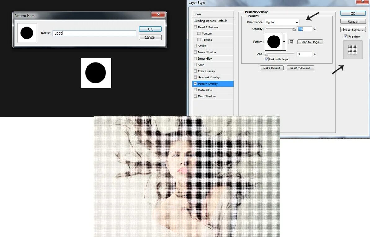Click the Scale value field showing 5
This screenshot has width=370, height=237.
coord(304,54)
